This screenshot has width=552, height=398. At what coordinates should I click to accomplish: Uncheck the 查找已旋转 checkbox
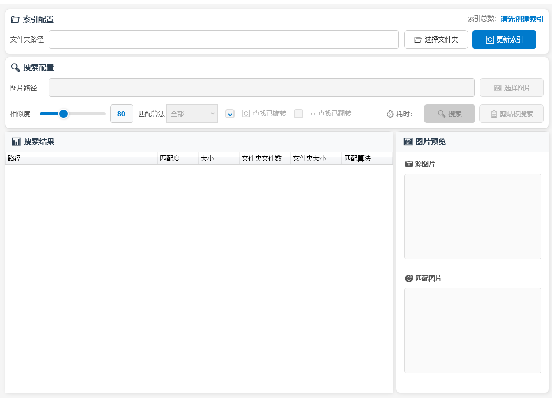click(230, 114)
